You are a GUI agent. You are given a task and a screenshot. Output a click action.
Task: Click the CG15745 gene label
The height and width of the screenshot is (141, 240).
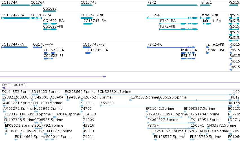pyautogui.click(x=89, y=3)
